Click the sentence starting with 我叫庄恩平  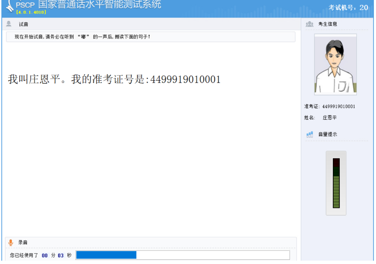click(114, 79)
